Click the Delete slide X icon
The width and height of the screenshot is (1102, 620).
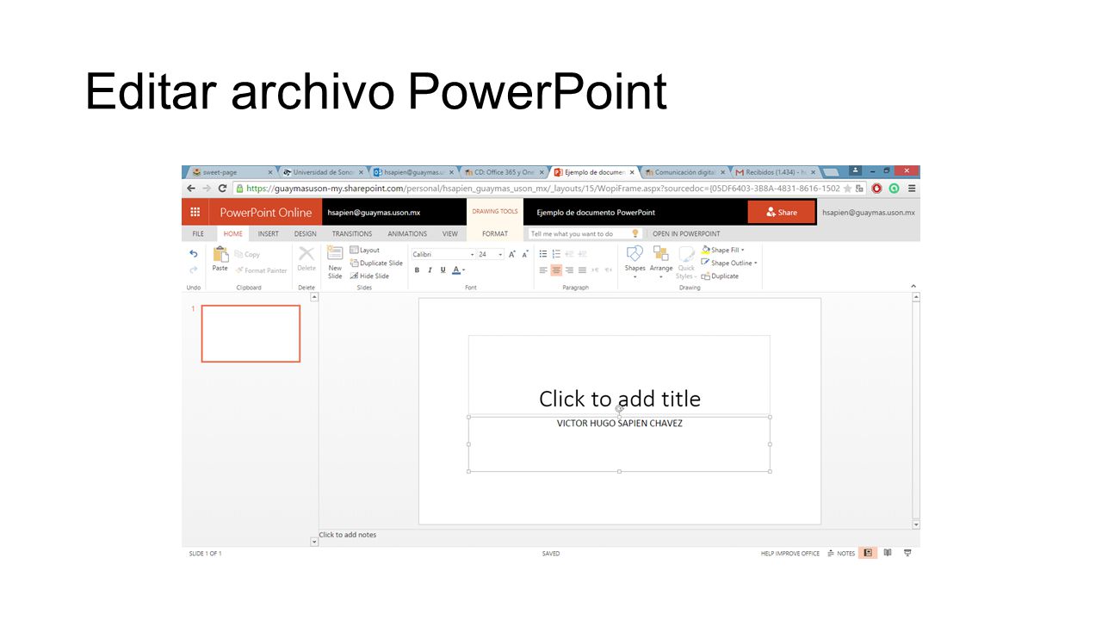click(x=306, y=254)
